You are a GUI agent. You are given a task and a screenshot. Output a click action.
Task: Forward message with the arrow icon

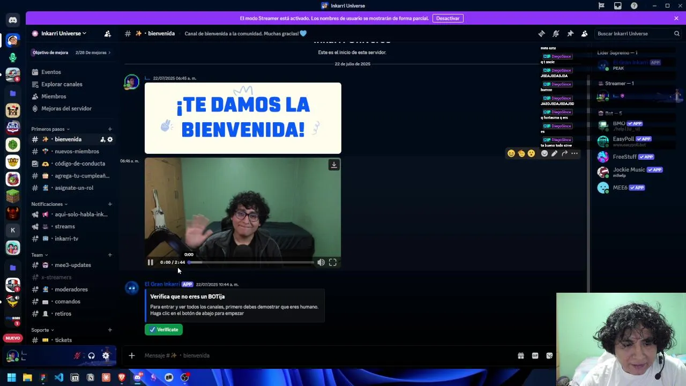tap(564, 153)
